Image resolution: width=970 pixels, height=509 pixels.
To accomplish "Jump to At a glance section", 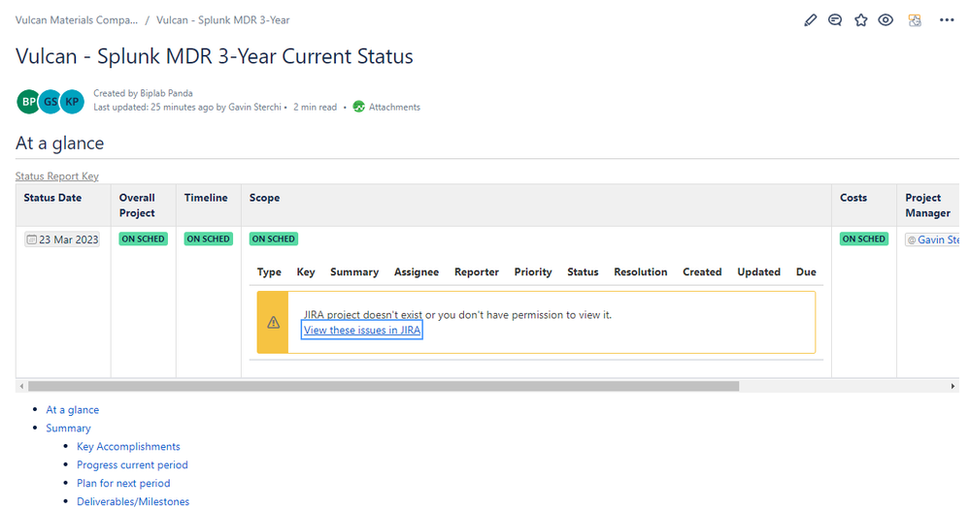I will click(73, 409).
